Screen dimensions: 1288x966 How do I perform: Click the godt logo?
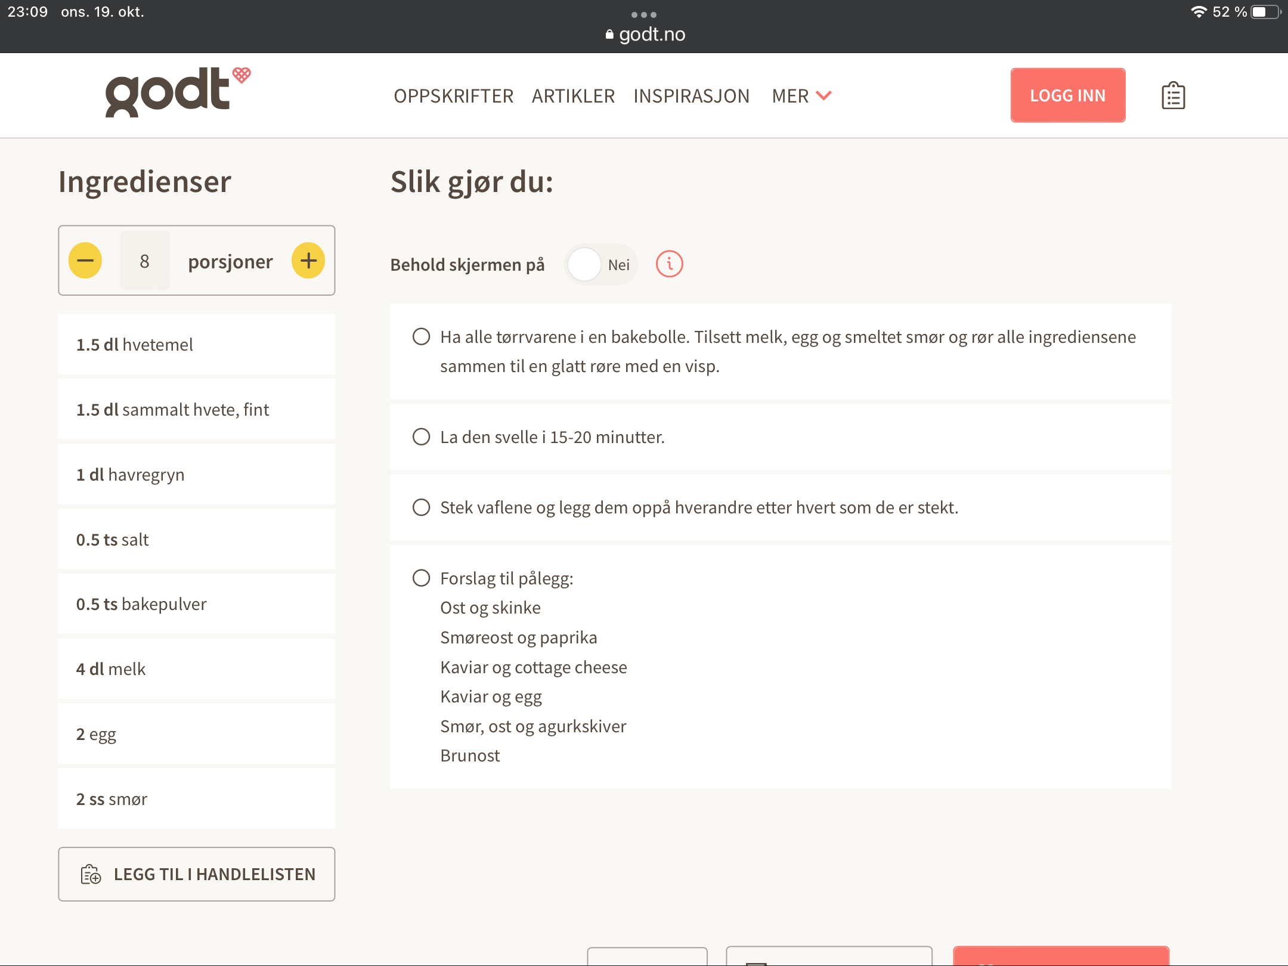click(x=178, y=92)
